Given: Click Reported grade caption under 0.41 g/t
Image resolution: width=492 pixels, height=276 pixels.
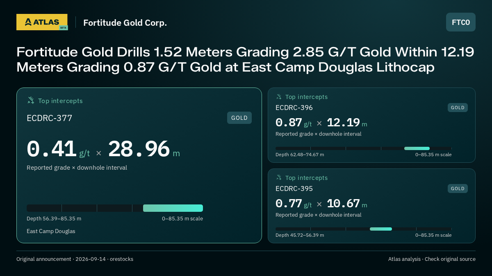Looking at the screenshot, I should (77, 168).
